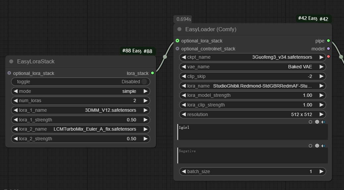
Task: Open the lora_1_name 3DMM_V12 selector
Action: pos(81,110)
